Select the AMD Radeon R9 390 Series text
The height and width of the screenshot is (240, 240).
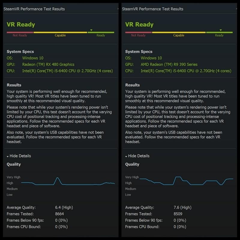[x=169, y=64]
